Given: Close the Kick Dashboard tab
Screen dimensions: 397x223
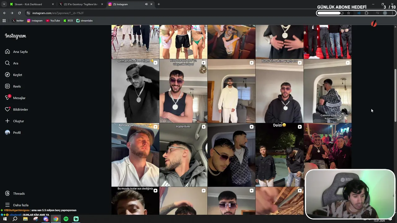Looking at the screenshot, I should pos(53,4).
